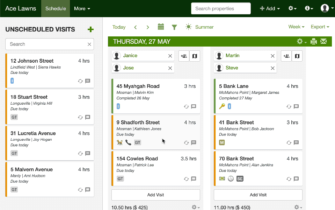Open the Add dropdown in top bar
335x210 pixels.
[x=270, y=8]
